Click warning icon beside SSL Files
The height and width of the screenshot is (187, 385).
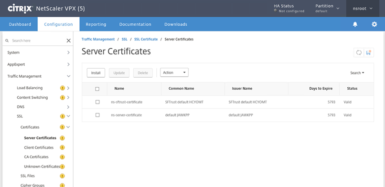[x=63, y=176]
